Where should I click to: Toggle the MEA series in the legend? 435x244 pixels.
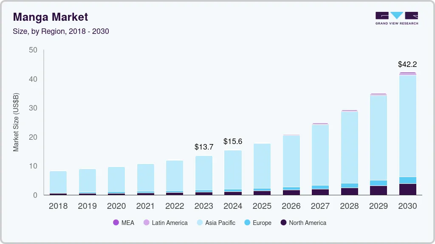pyautogui.click(x=123, y=222)
